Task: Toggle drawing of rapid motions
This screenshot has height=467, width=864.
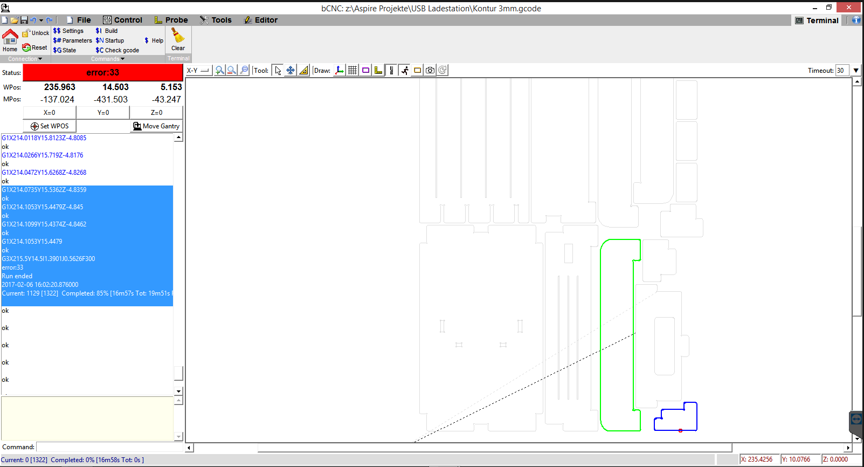Action: (x=404, y=70)
